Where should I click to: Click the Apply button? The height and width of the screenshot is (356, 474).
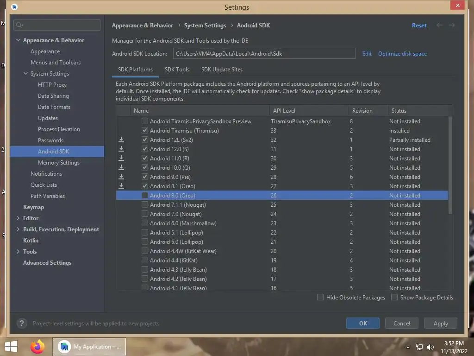click(441, 323)
